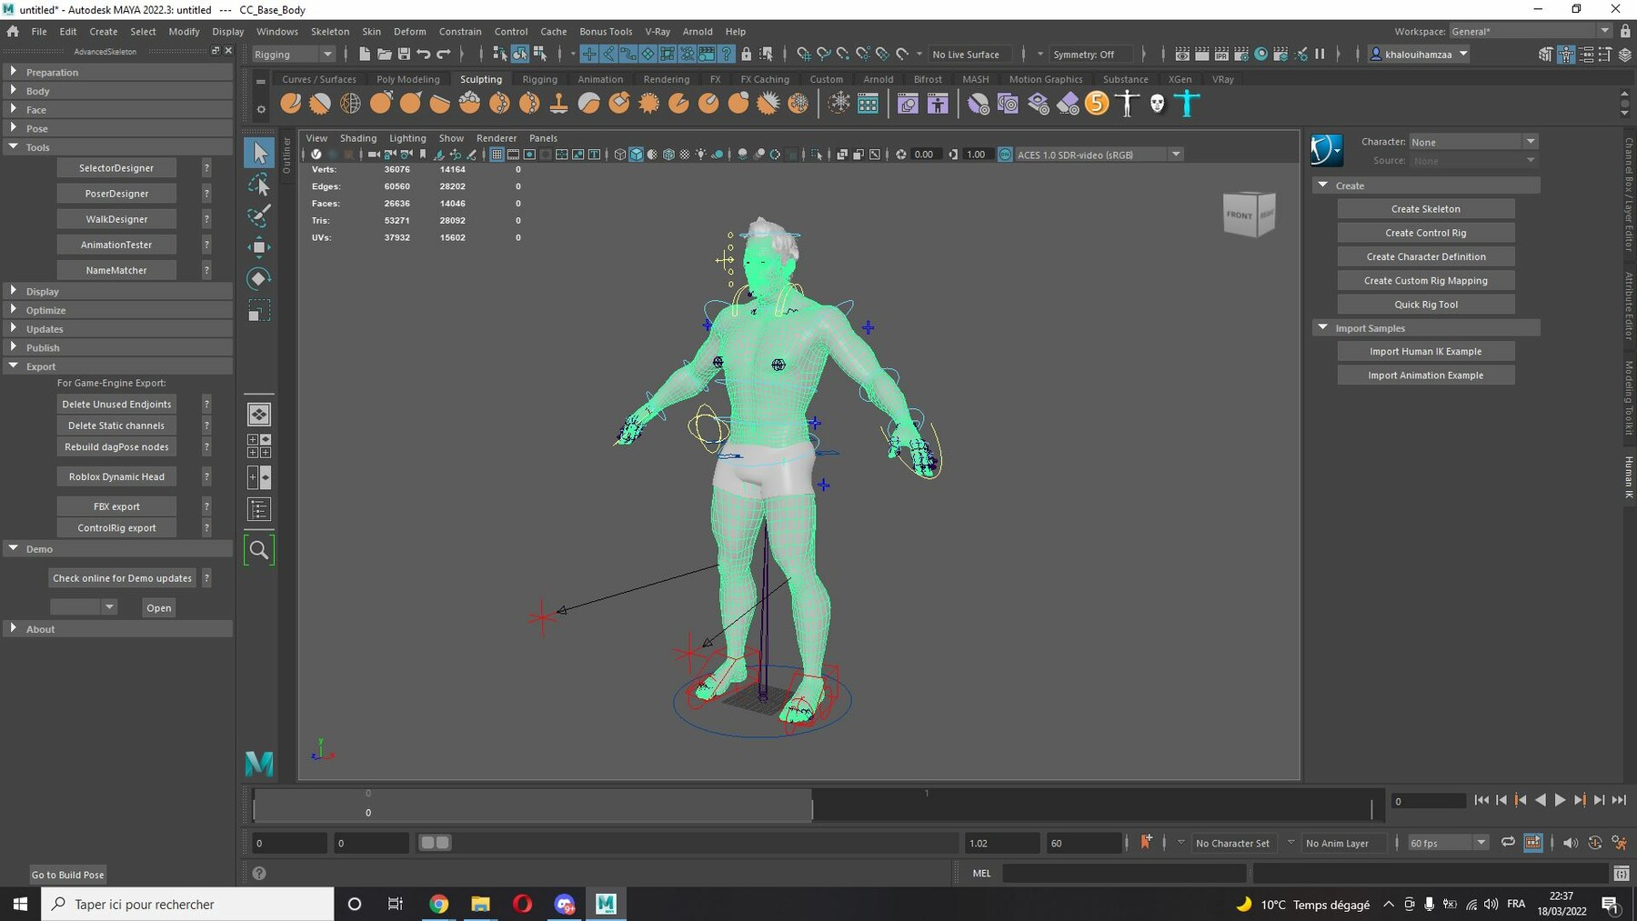This screenshot has height=921, width=1637.
Task: Toggle audio mute speaker on time slider
Action: point(1571,843)
